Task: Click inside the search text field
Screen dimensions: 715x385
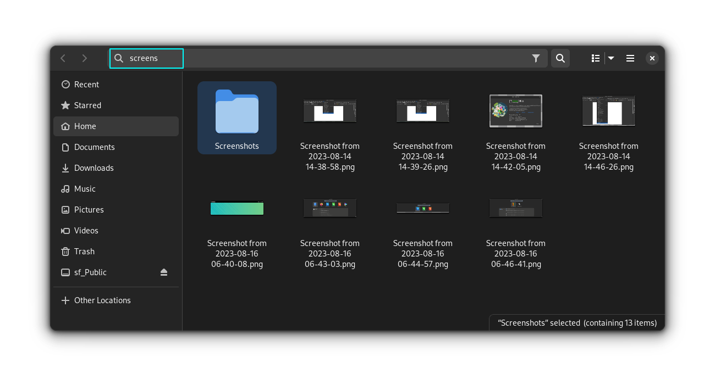Action: point(330,58)
